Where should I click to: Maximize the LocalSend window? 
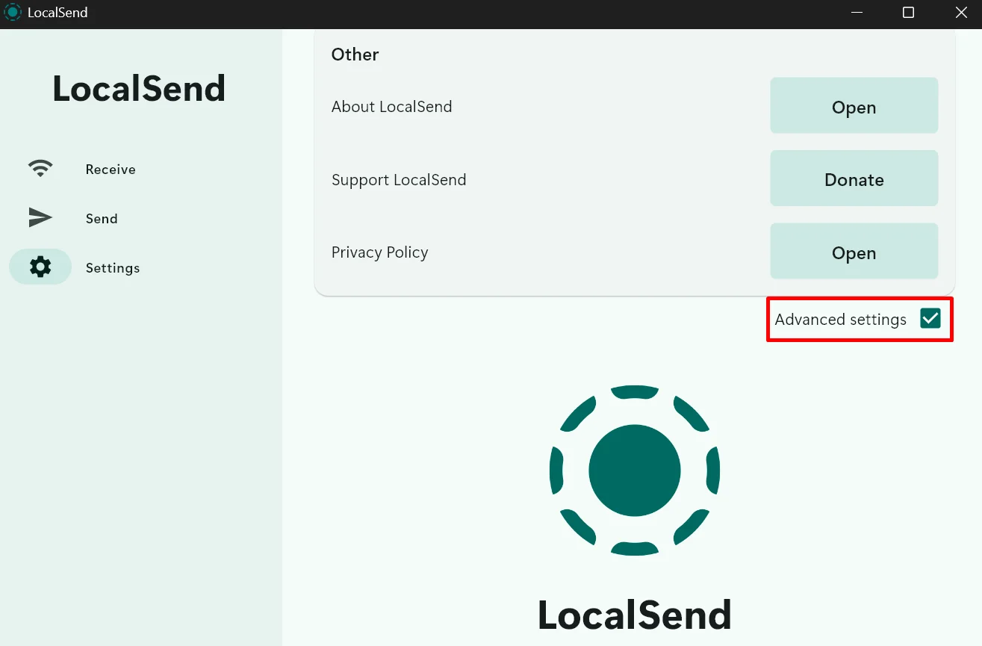[908, 13]
